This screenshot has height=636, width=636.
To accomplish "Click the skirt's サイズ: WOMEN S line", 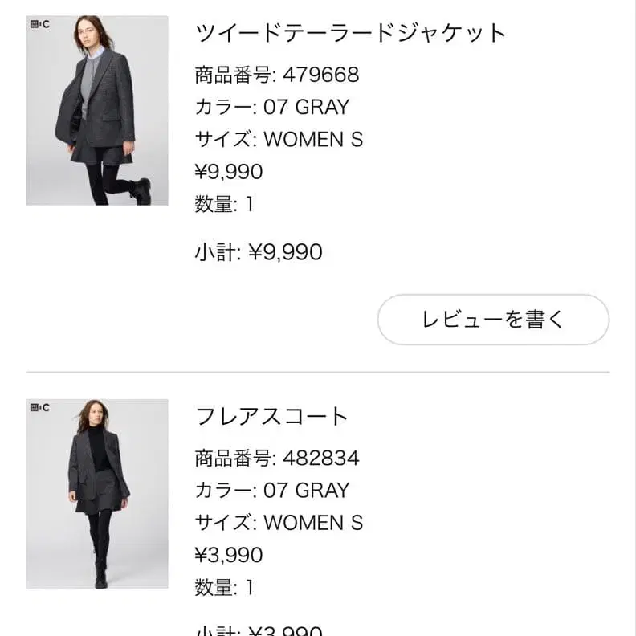I will click(279, 523).
